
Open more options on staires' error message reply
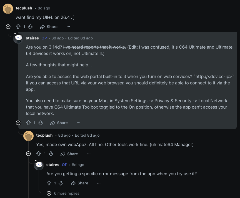[x=99, y=183]
